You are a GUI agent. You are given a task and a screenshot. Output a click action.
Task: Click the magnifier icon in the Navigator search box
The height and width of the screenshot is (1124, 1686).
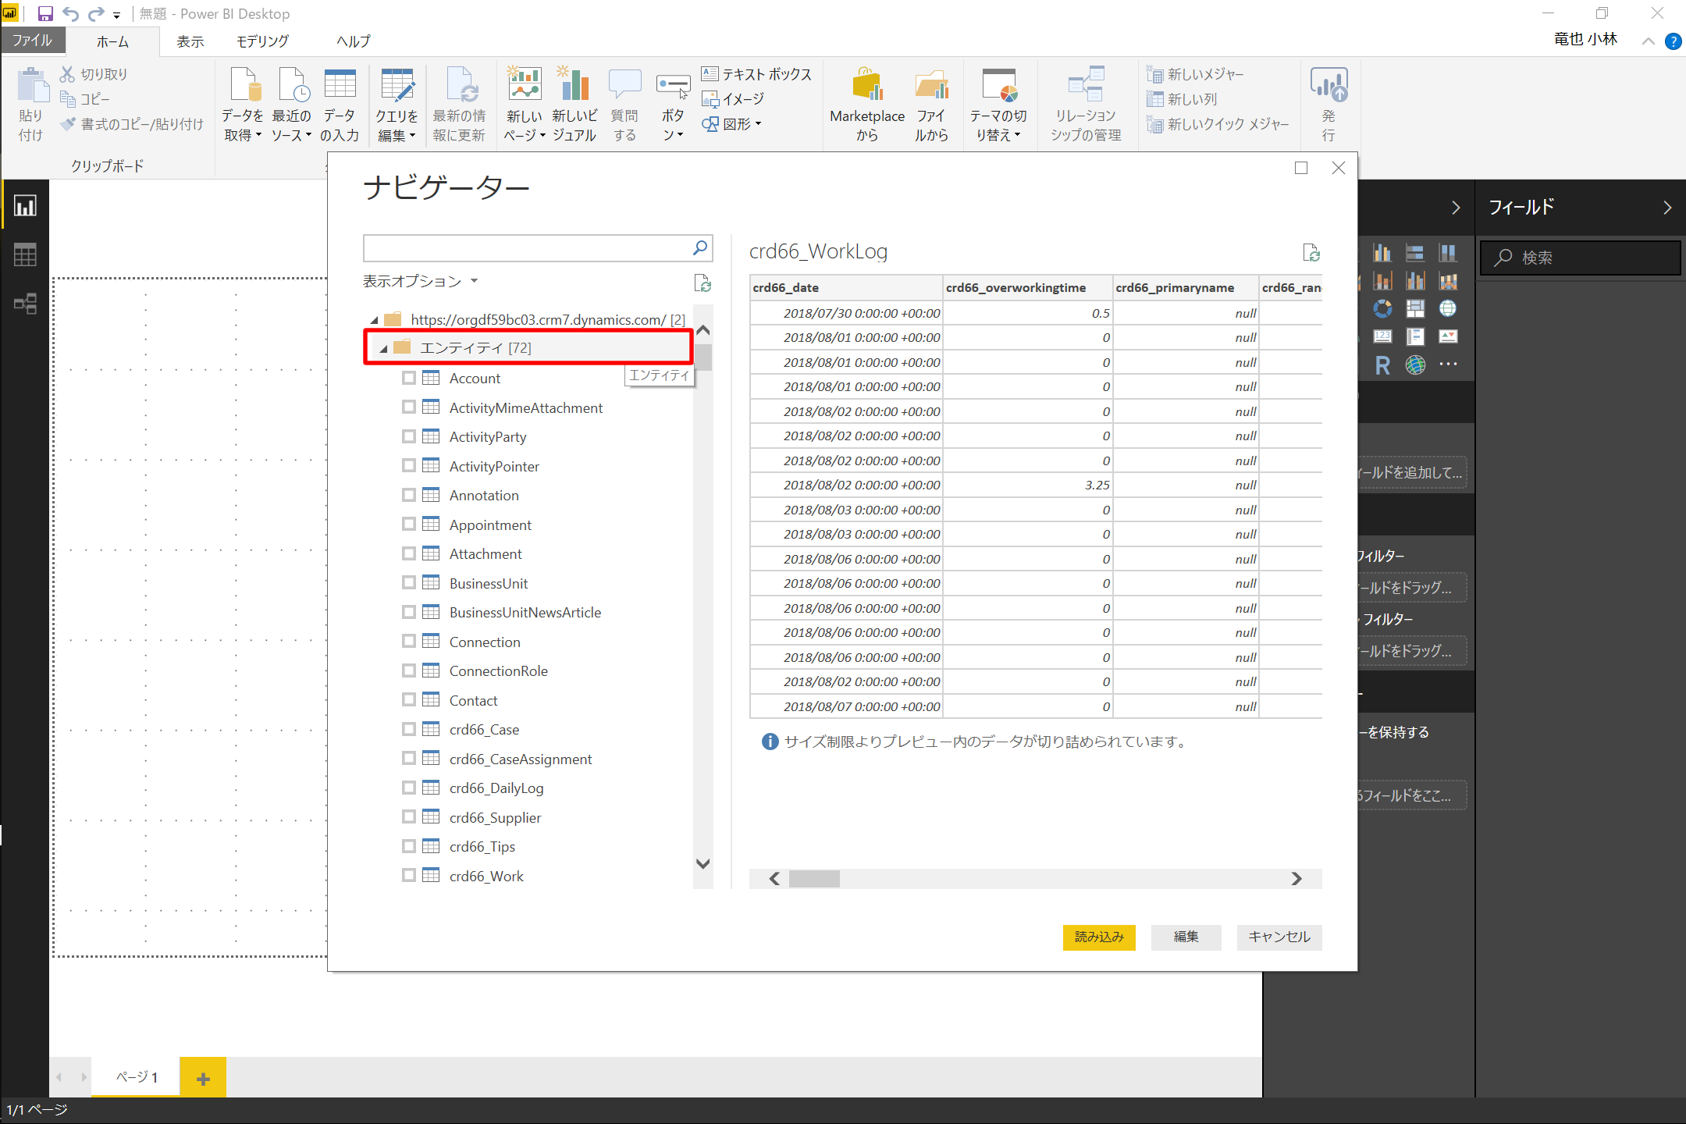coord(700,248)
